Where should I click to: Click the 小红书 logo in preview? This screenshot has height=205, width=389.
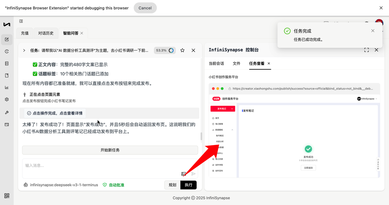(x=216, y=99)
